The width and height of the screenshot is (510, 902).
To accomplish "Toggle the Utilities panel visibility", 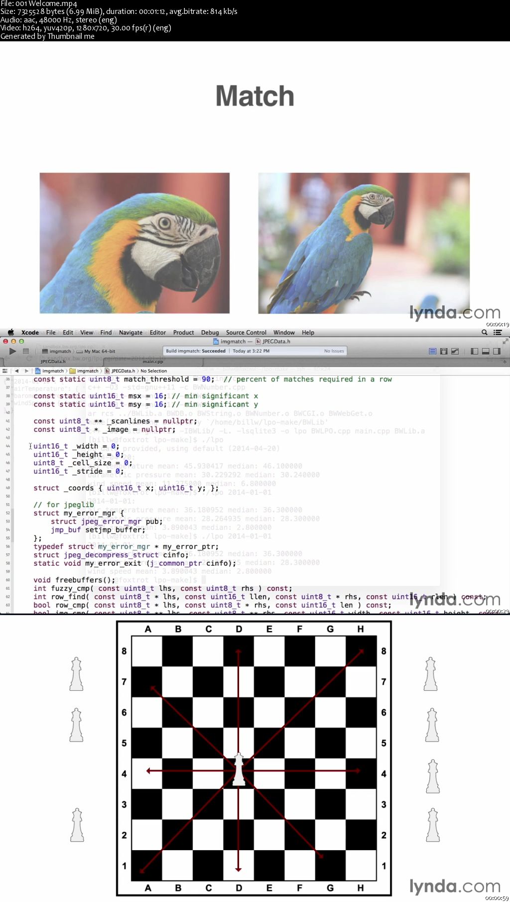I will coord(497,351).
